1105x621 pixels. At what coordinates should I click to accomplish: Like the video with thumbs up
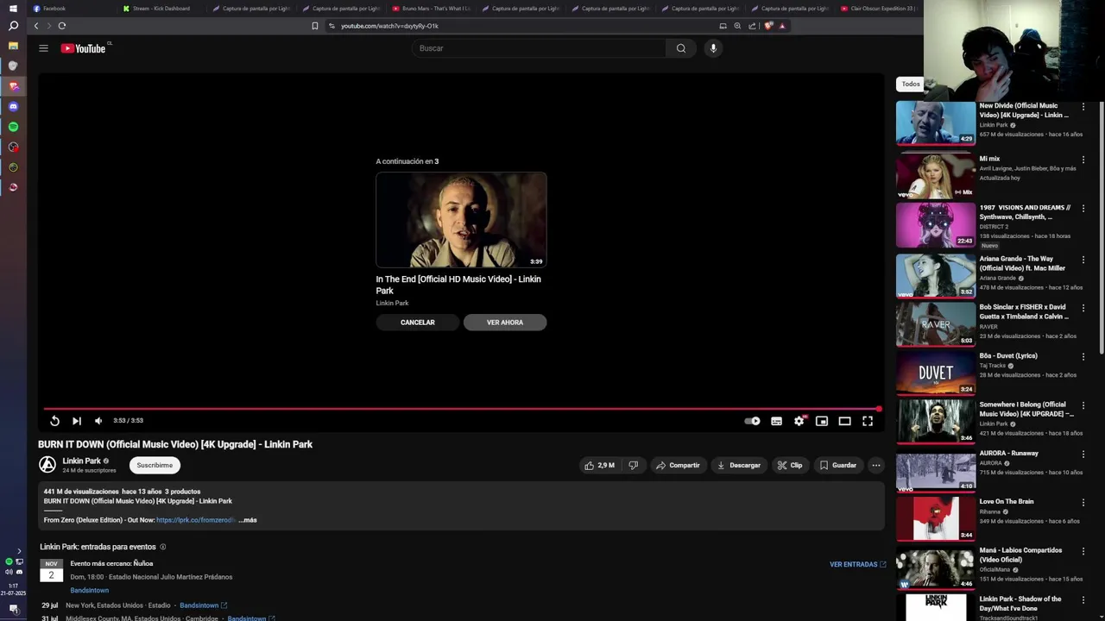pos(600,465)
